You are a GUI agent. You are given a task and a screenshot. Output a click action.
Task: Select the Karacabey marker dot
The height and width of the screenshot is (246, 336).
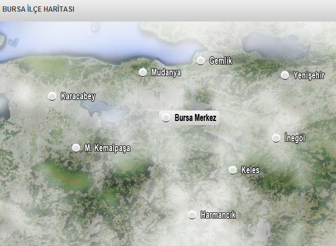pyautogui.click(x=52, y=96)
